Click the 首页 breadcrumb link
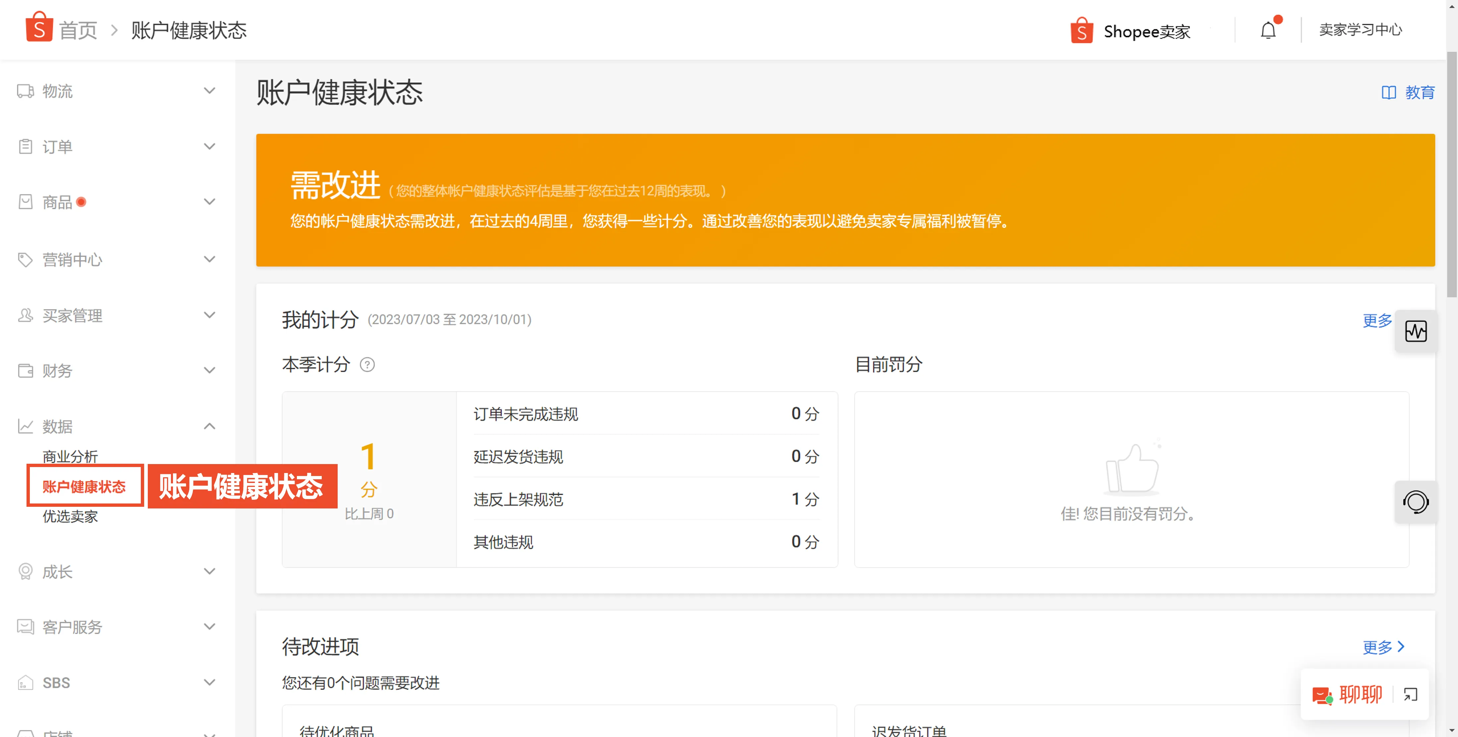This screenshot has height=737, width=1458. click(78, 30)
